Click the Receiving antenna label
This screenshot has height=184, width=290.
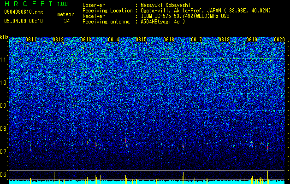[x=106, y=22]
